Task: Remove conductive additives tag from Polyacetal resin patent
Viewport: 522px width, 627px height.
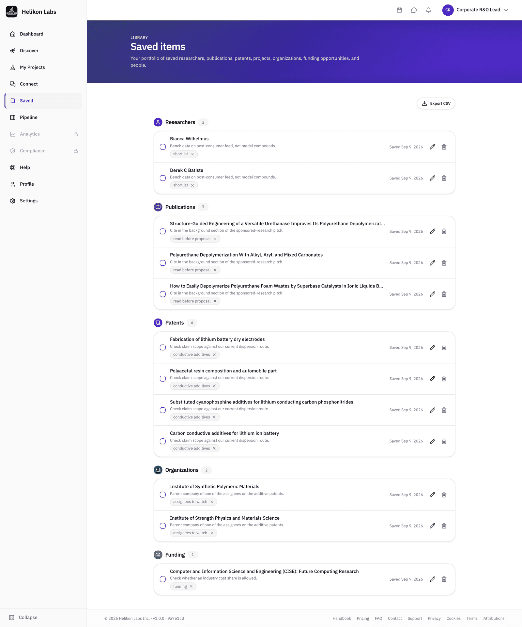Action: coord(214,386)
